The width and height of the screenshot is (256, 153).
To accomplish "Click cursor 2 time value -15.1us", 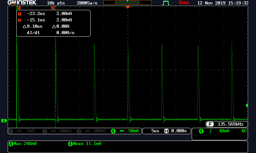I will pos(36,20).
